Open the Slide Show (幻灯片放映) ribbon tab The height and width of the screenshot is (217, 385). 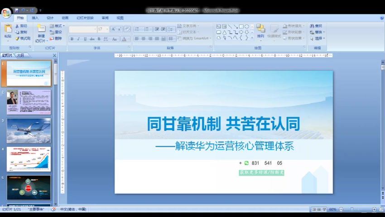pos(85,18)
